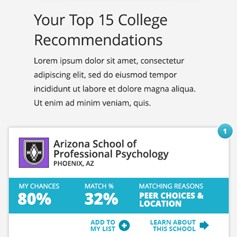Click the Arizona School shield logo
Image resolution: width=237 pixels, height=237 pixels.
[x=34, y=153]
